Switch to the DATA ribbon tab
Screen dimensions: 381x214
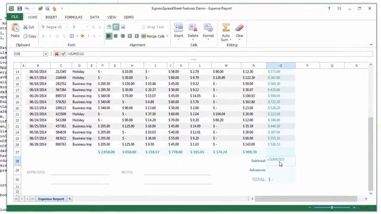tap(95, 17)
